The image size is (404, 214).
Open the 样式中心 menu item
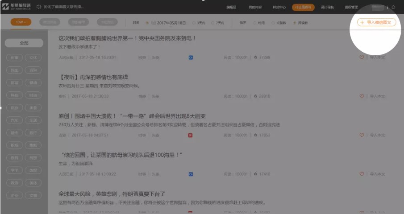[x=279, y=7]
